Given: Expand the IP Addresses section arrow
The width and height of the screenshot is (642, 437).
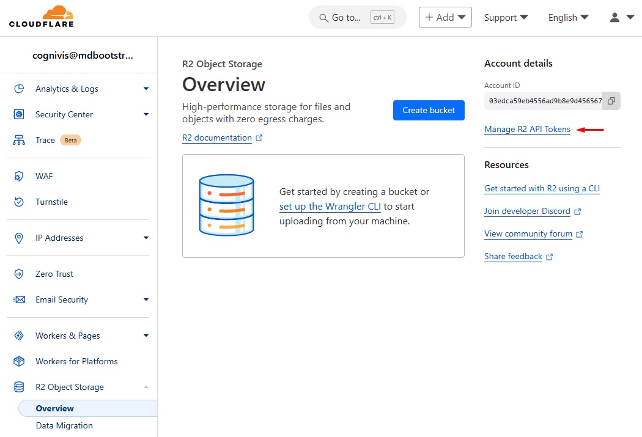Looking at the screenshot, I should pyautogui.click(x=146, y=238).
